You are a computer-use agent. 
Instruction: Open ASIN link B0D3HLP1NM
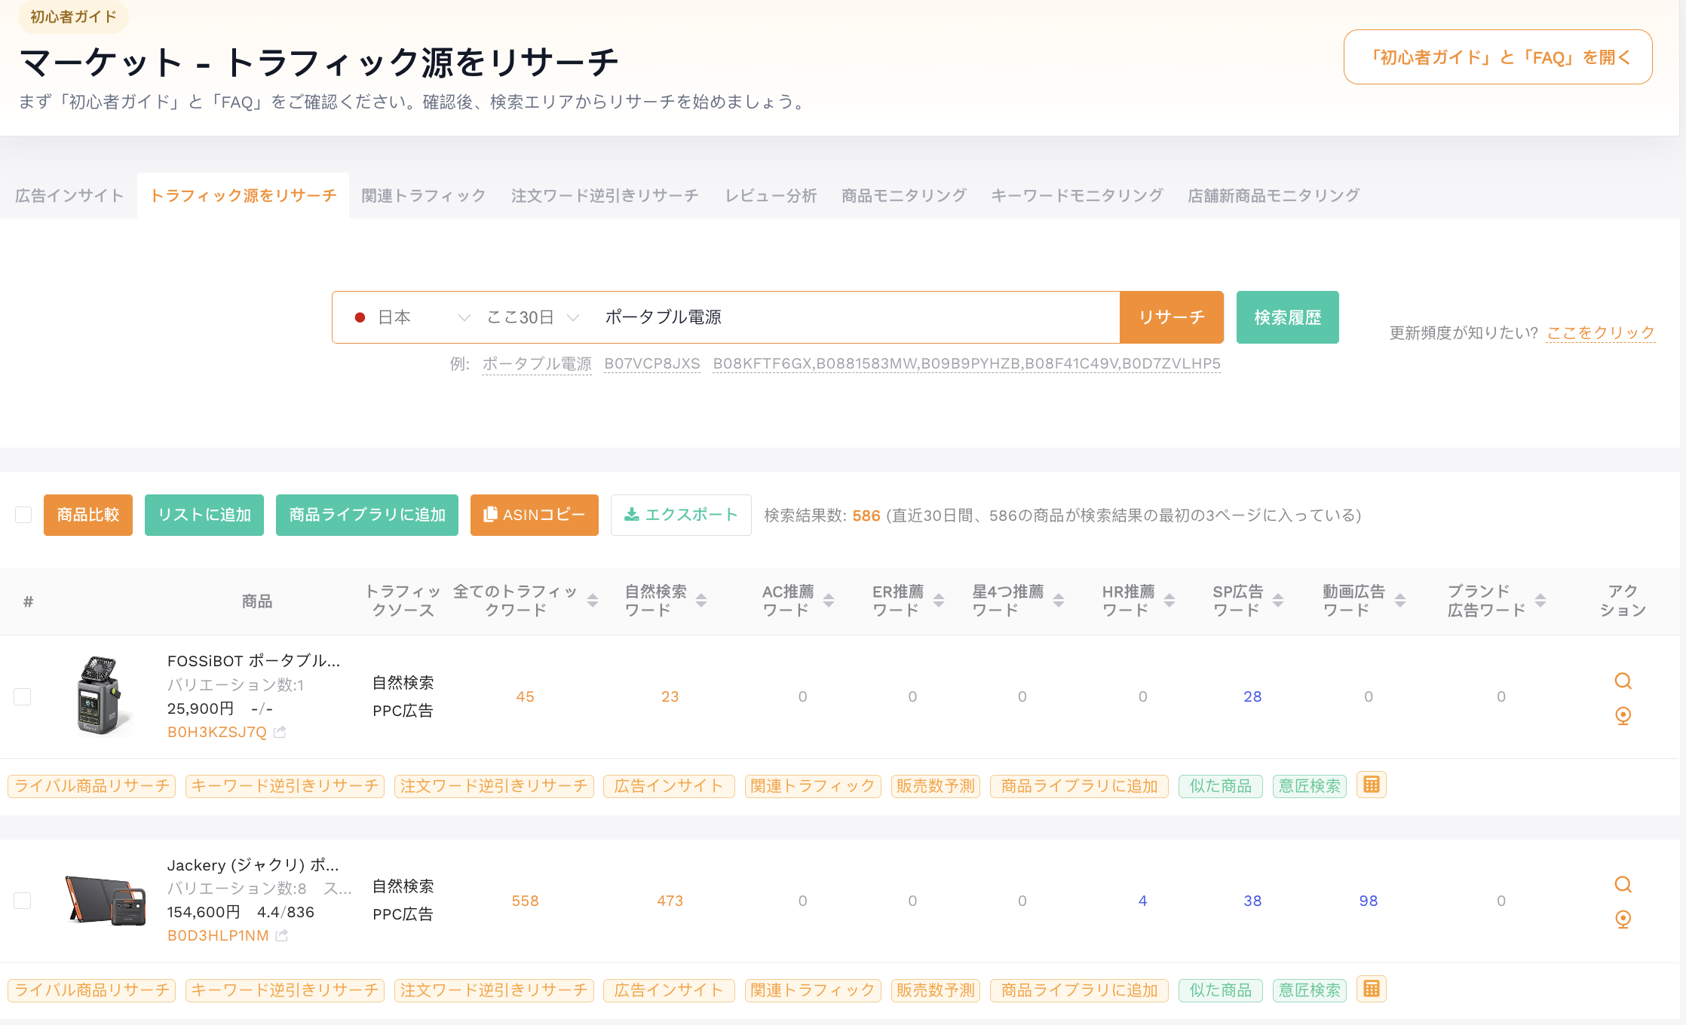pyautogui.click(x=218, y=935)
